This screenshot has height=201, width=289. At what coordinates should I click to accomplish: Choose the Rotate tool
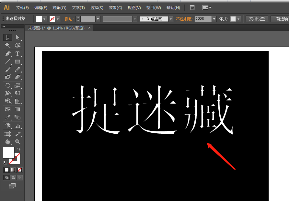(x=8, y=86)
